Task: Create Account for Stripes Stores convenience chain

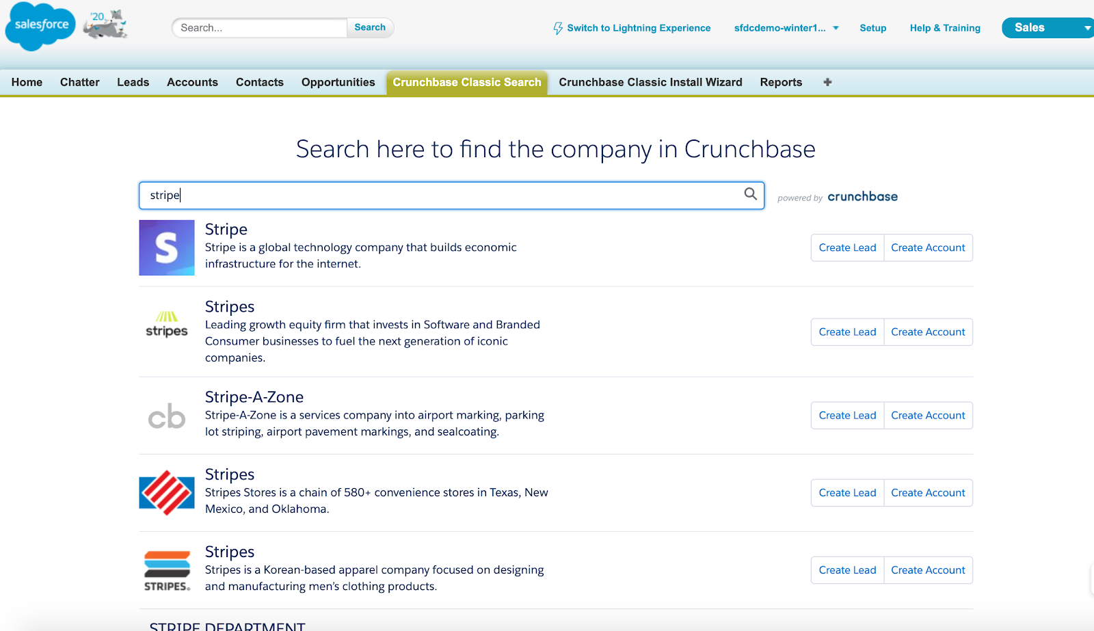Action: (x=928, y=493)
